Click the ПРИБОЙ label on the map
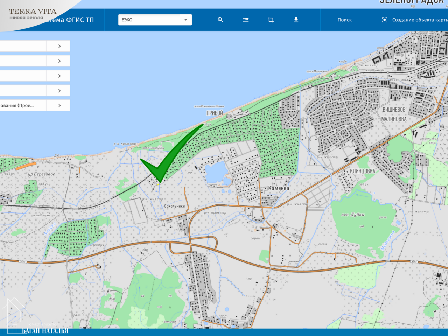 [215, 113]
